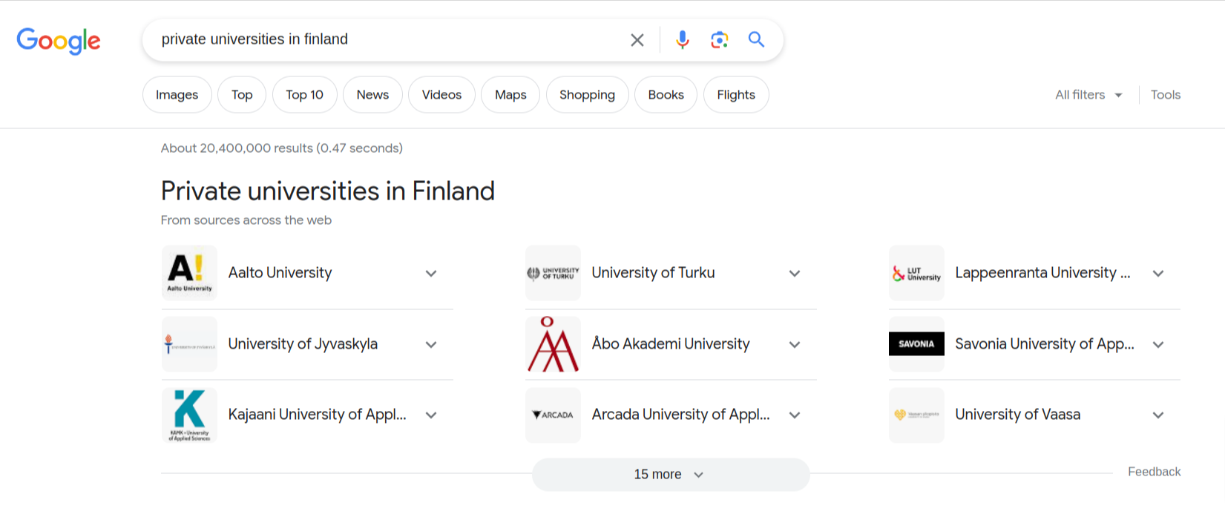
Task: Open the All filters dropdown
Action: click(x=1088, y=95)
